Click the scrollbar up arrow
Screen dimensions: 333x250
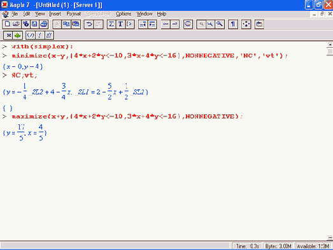[330, 45]
